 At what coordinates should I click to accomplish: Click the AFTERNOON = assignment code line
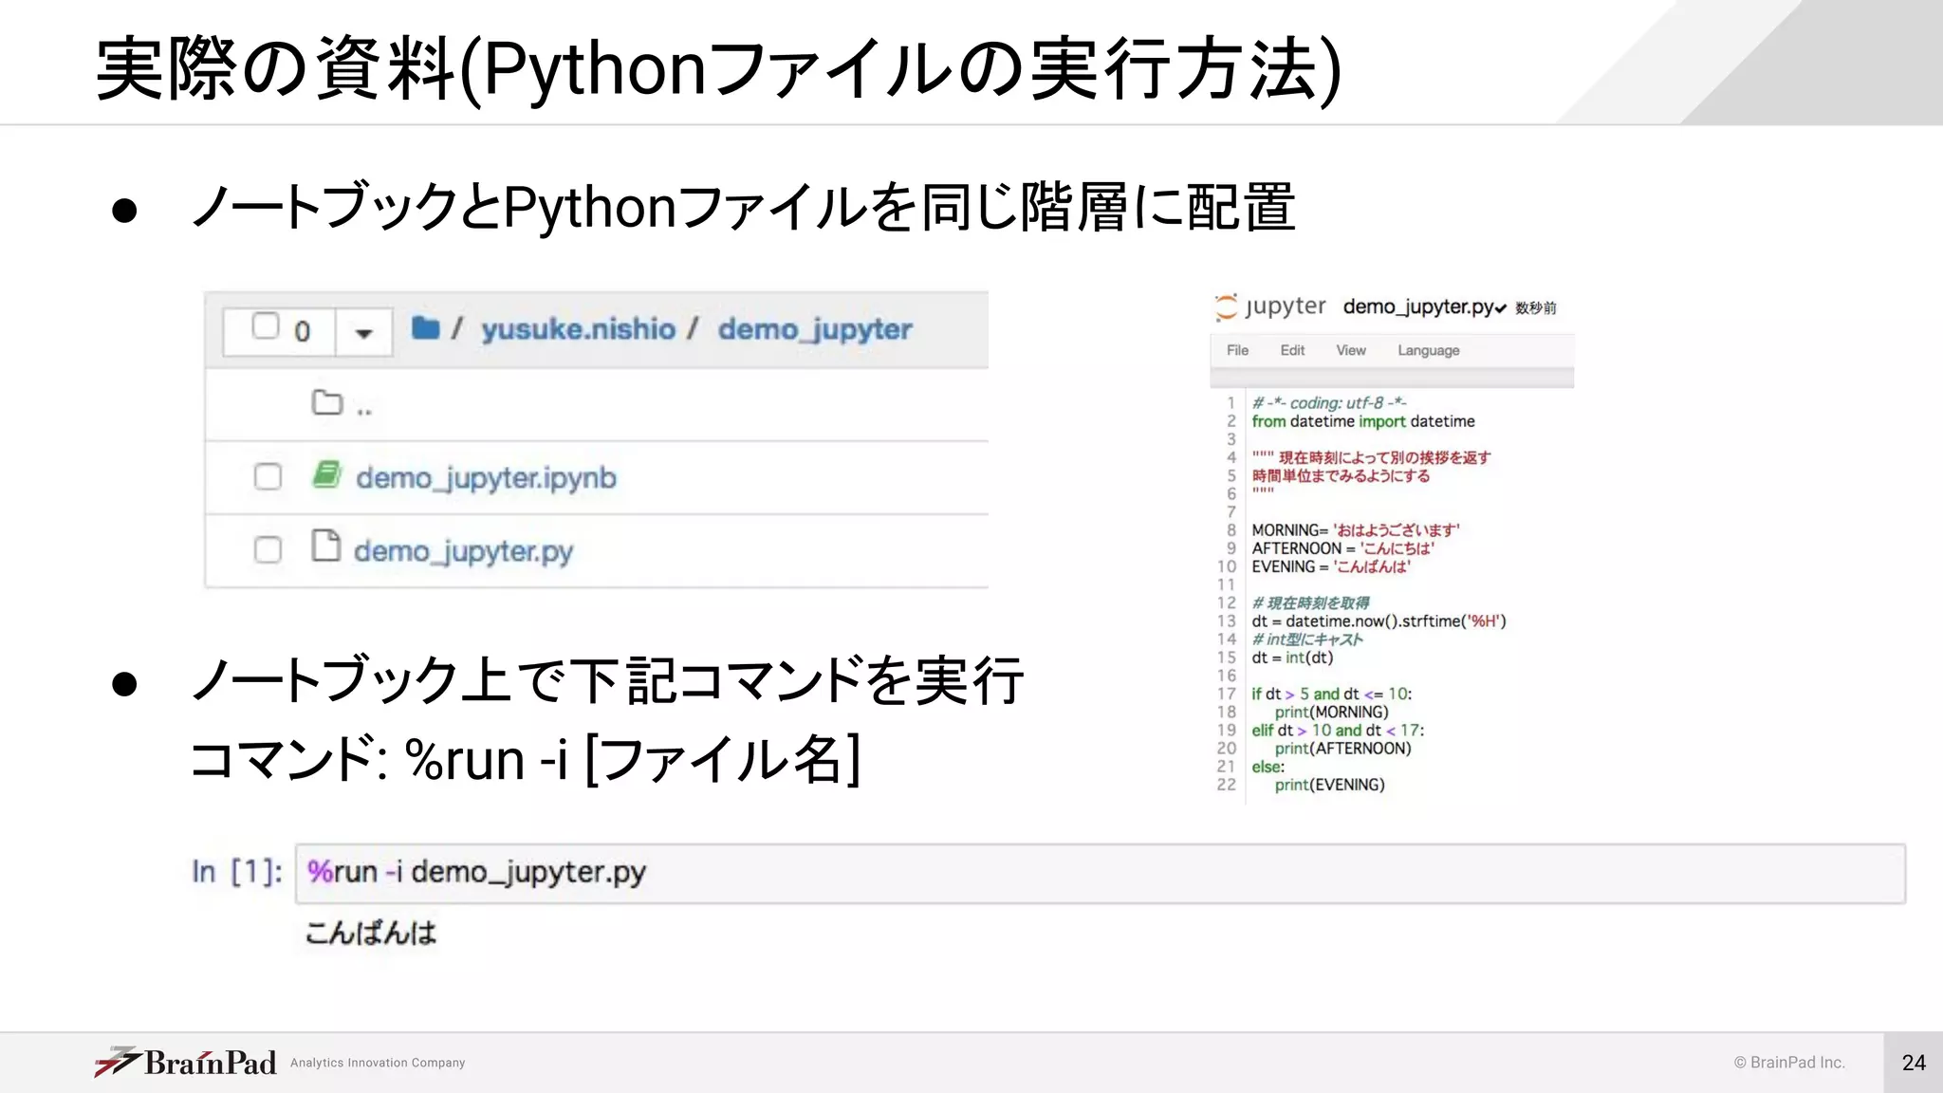[x=1342, y=548]
